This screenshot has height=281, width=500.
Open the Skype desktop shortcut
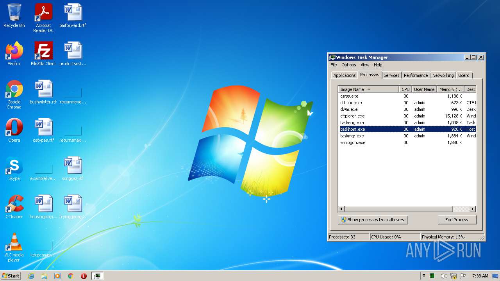pyautogui.click(x=14, y=169)
